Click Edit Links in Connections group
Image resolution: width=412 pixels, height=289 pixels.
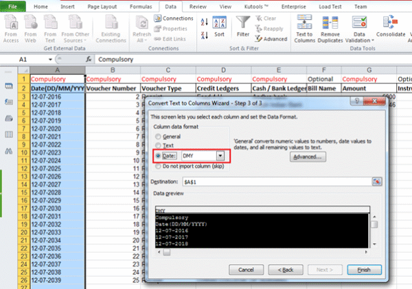[x=170, y=39]
